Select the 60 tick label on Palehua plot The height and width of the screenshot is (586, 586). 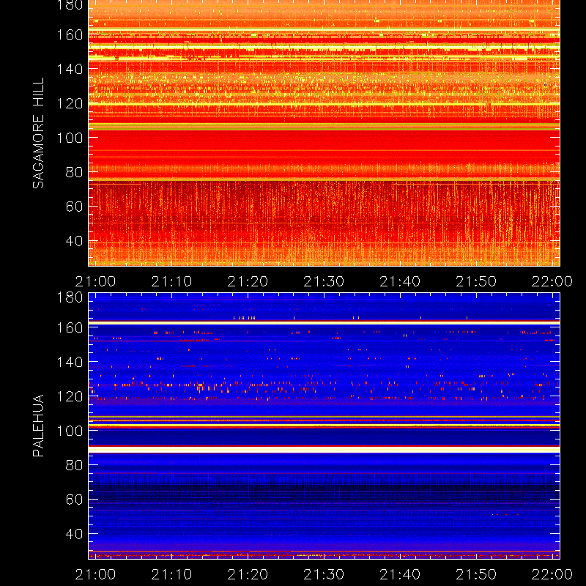point(74,500)
